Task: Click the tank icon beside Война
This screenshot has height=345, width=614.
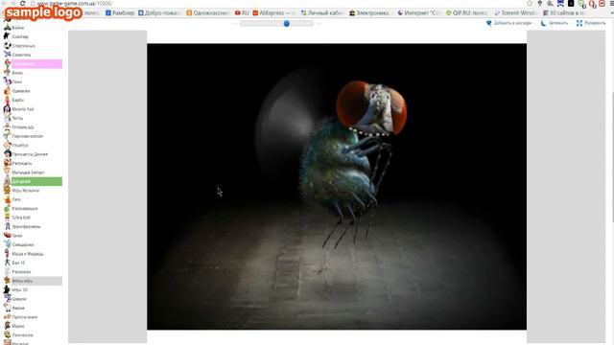Action: click(8, 28)
